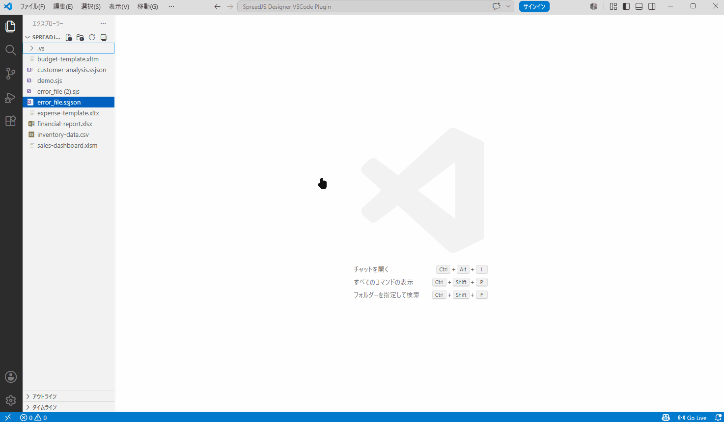
Task: Customize layout icon in title bar
Action: (x=613, y=6)
